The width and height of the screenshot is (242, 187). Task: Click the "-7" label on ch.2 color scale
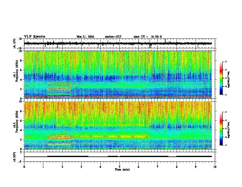[225, 145]
